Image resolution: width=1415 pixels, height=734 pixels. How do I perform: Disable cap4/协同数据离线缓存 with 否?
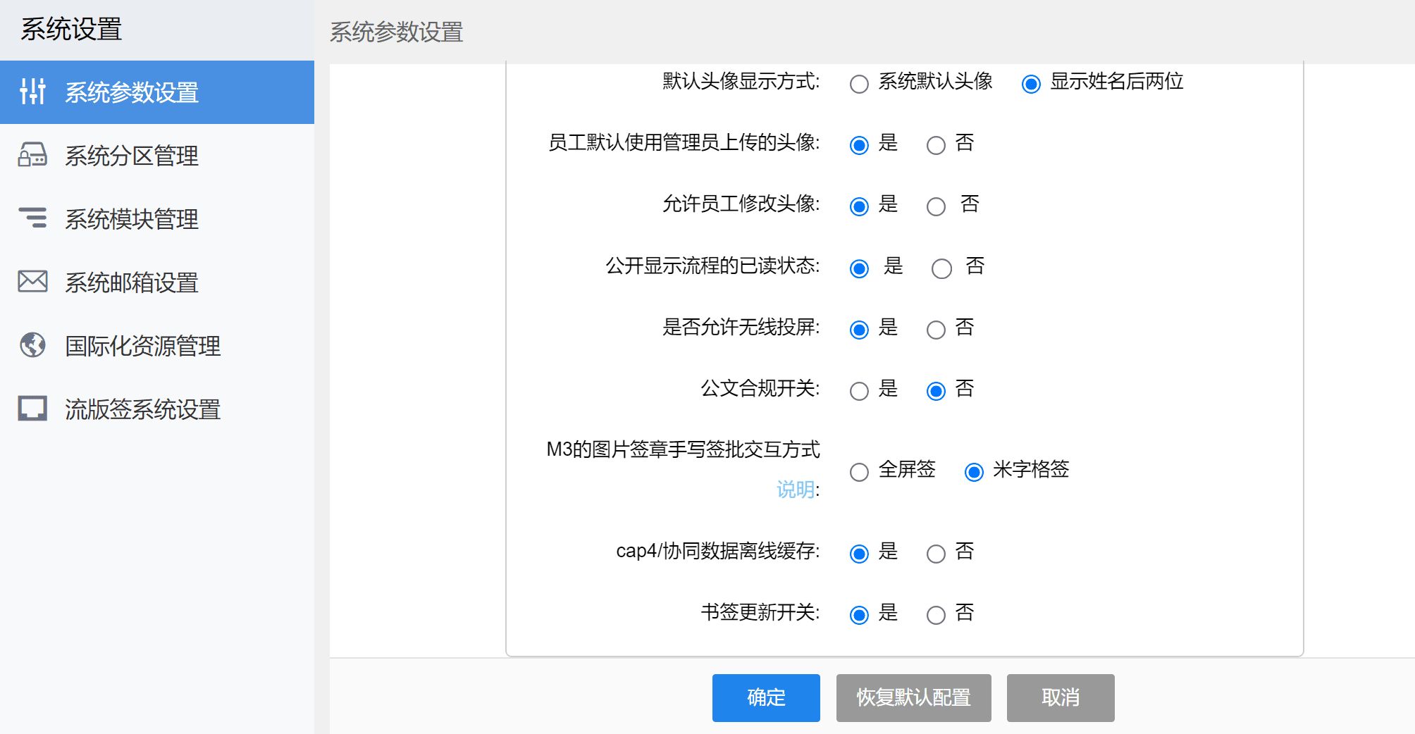click(x=936, y=554)
